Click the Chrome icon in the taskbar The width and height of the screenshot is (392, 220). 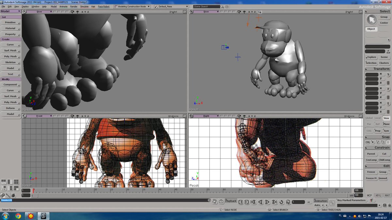[x=18, y=216]
